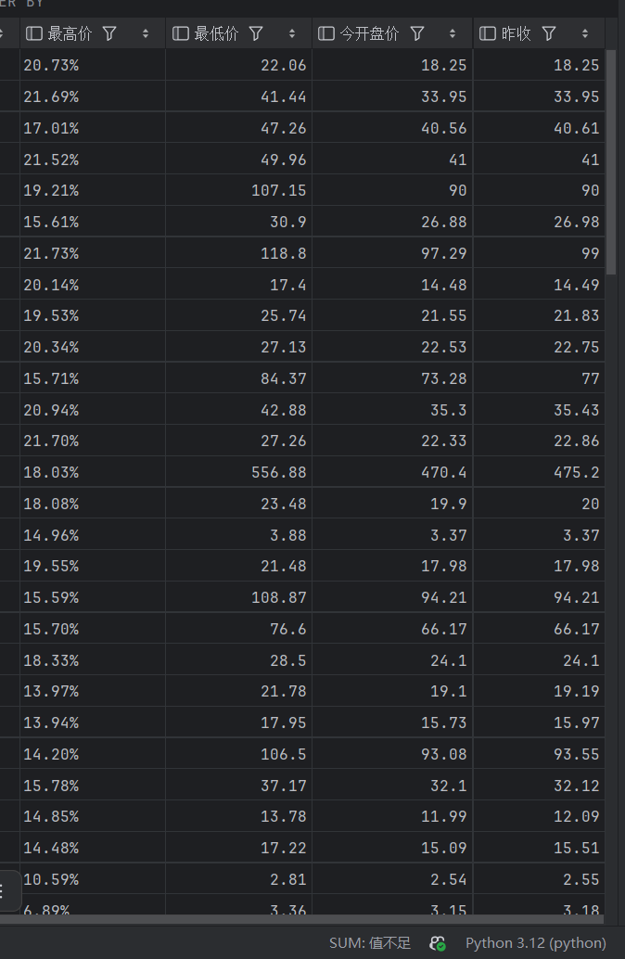Click column icon beside 最高价 header
The width and height of the screenshot is (625, 959).
[34, 33]
